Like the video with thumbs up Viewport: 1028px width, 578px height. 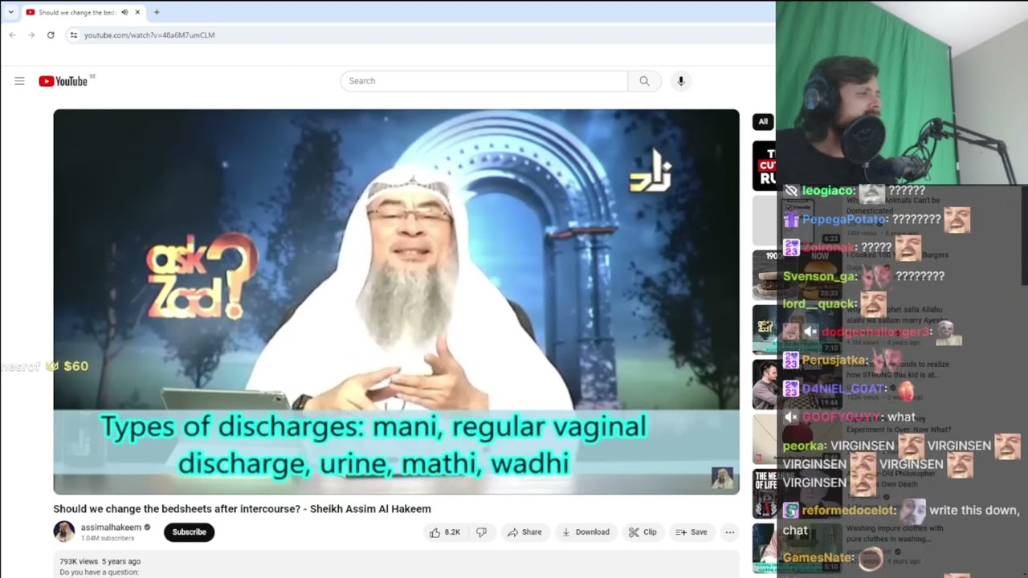point(445,532)
